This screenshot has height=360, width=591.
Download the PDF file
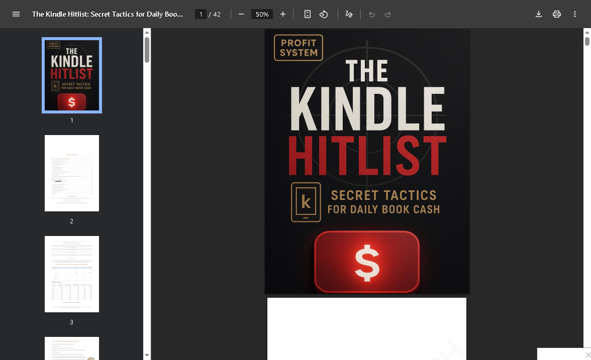pyautogui.click(x=539, y=14)
